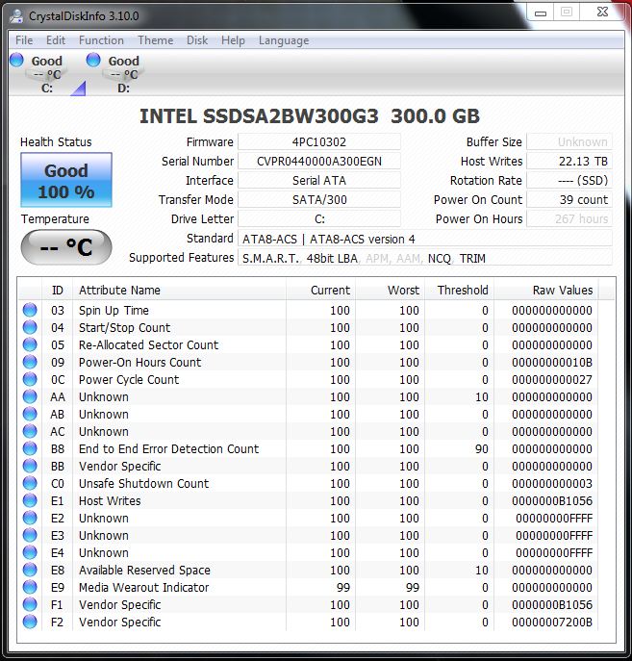Click the Supported Features field
This screenshot has width=632, height=661.
coord(425,258)
